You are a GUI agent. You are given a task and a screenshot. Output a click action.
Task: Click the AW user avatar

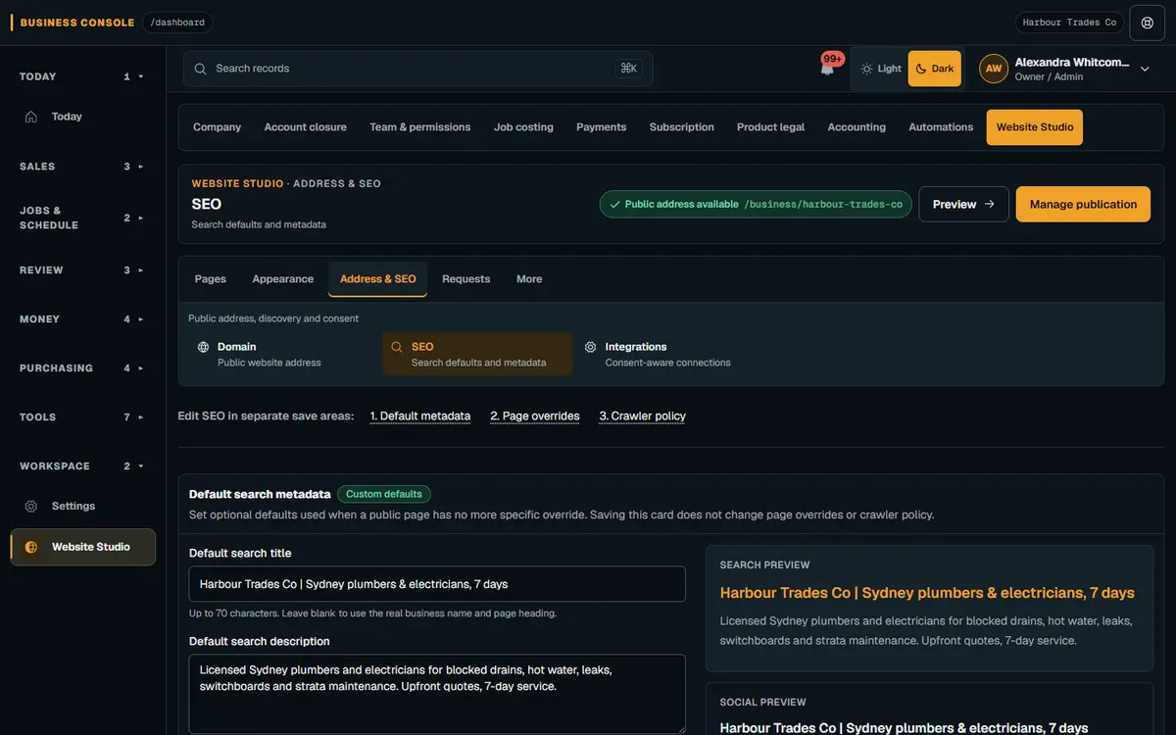pyautogui.click(x=994, y=69)
